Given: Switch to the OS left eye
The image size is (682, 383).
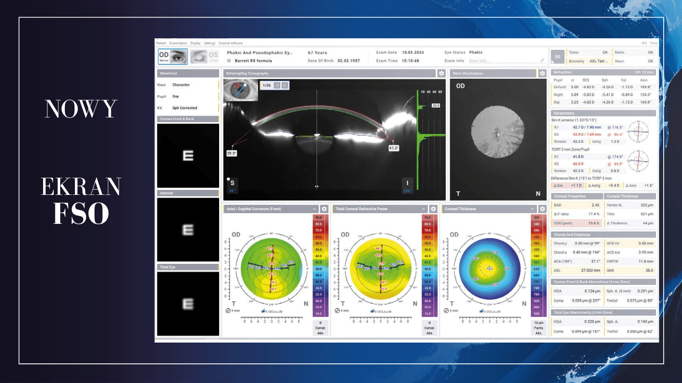Looking at the screenshot, I should coord(205,57).
